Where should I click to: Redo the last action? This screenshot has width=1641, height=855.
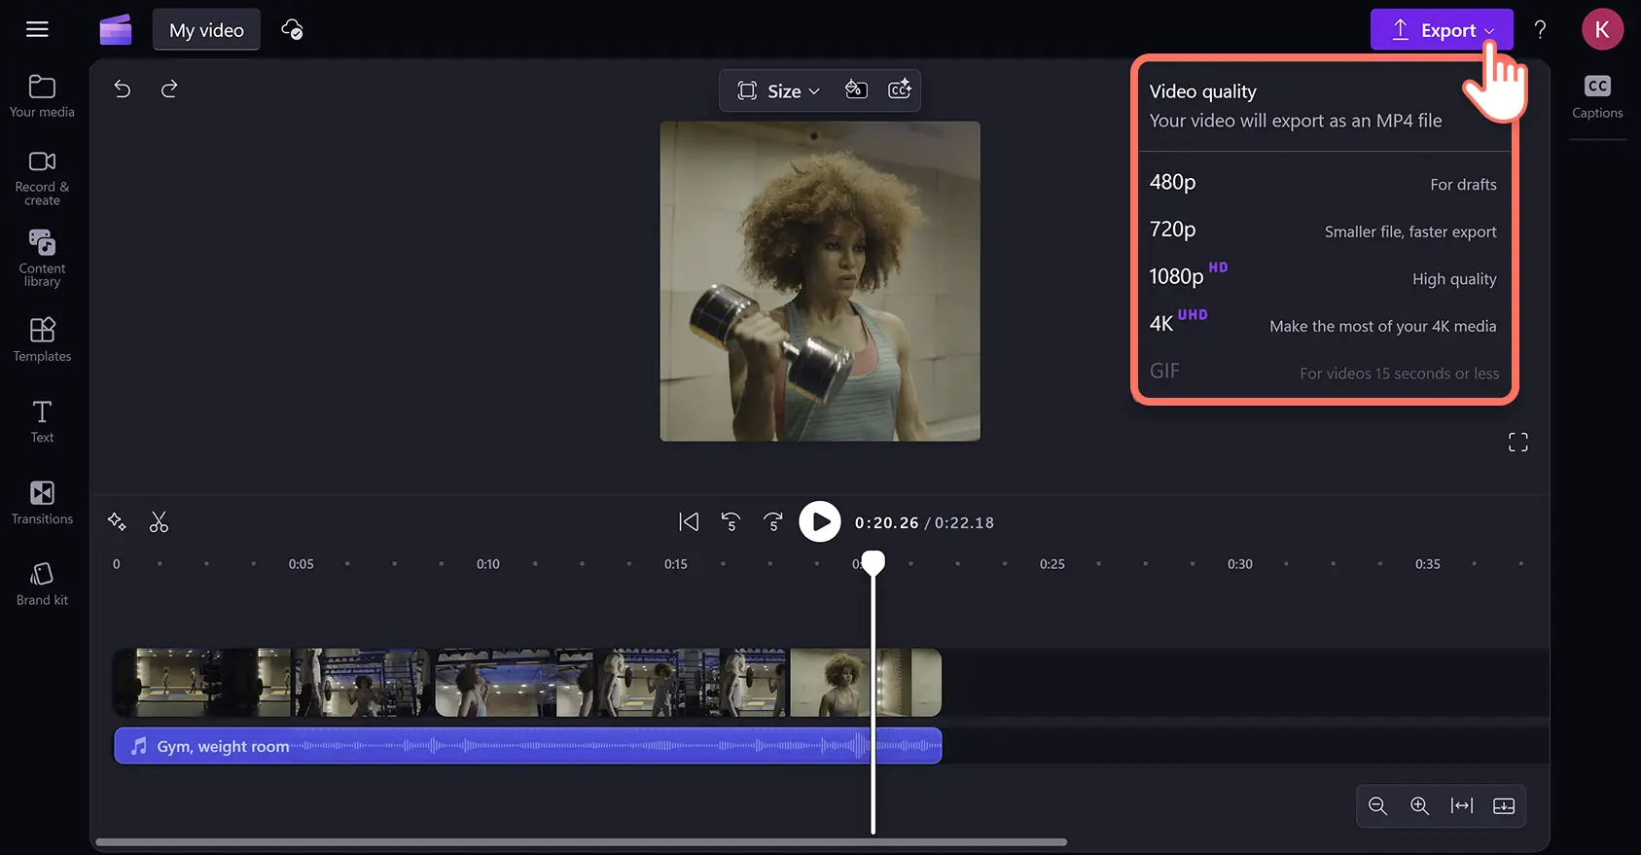[x=169, y=89]
